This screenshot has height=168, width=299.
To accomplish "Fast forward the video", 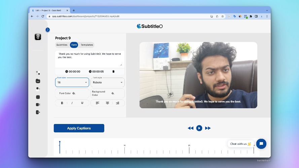I will [208, 128].
